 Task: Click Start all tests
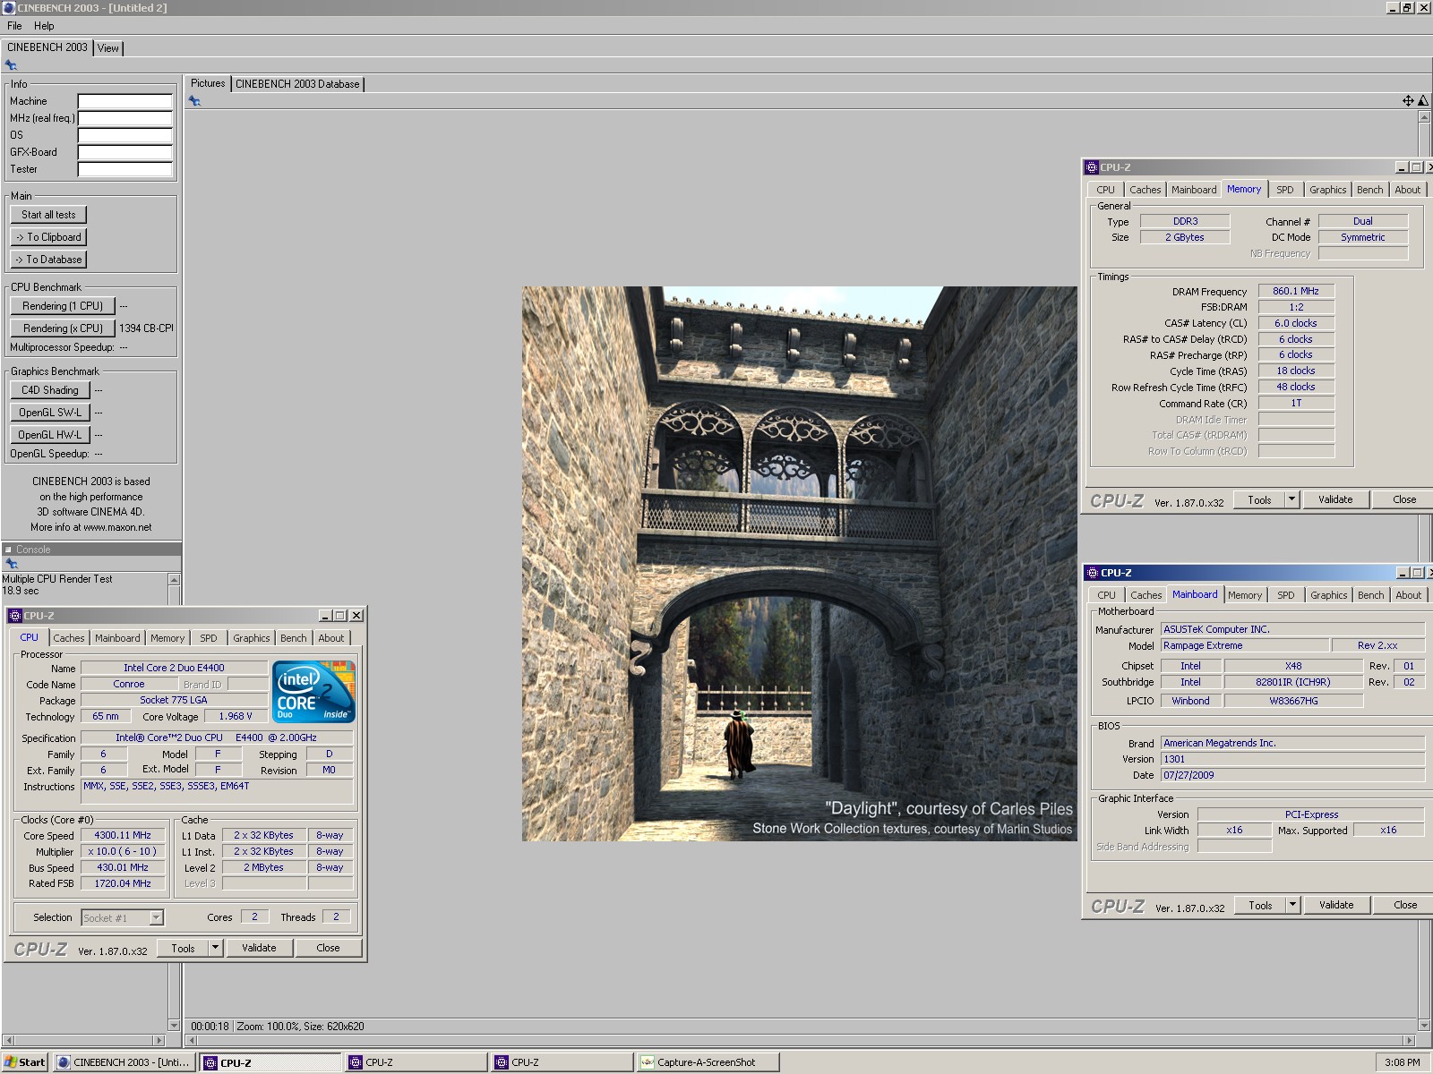(48, 215)
